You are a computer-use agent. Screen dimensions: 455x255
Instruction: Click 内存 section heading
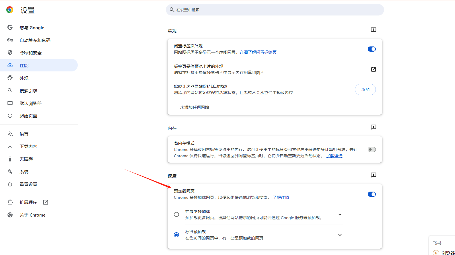click(172, 128)
